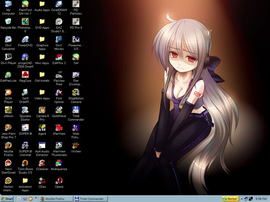Viewport: 270px width, 202px height.
Task: Click the Start button
Action: 7,198
